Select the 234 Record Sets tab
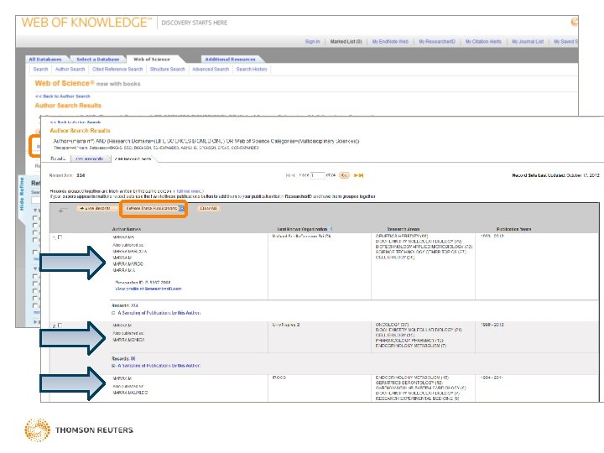This screenshot has width=604, height=453. point(133,159)
